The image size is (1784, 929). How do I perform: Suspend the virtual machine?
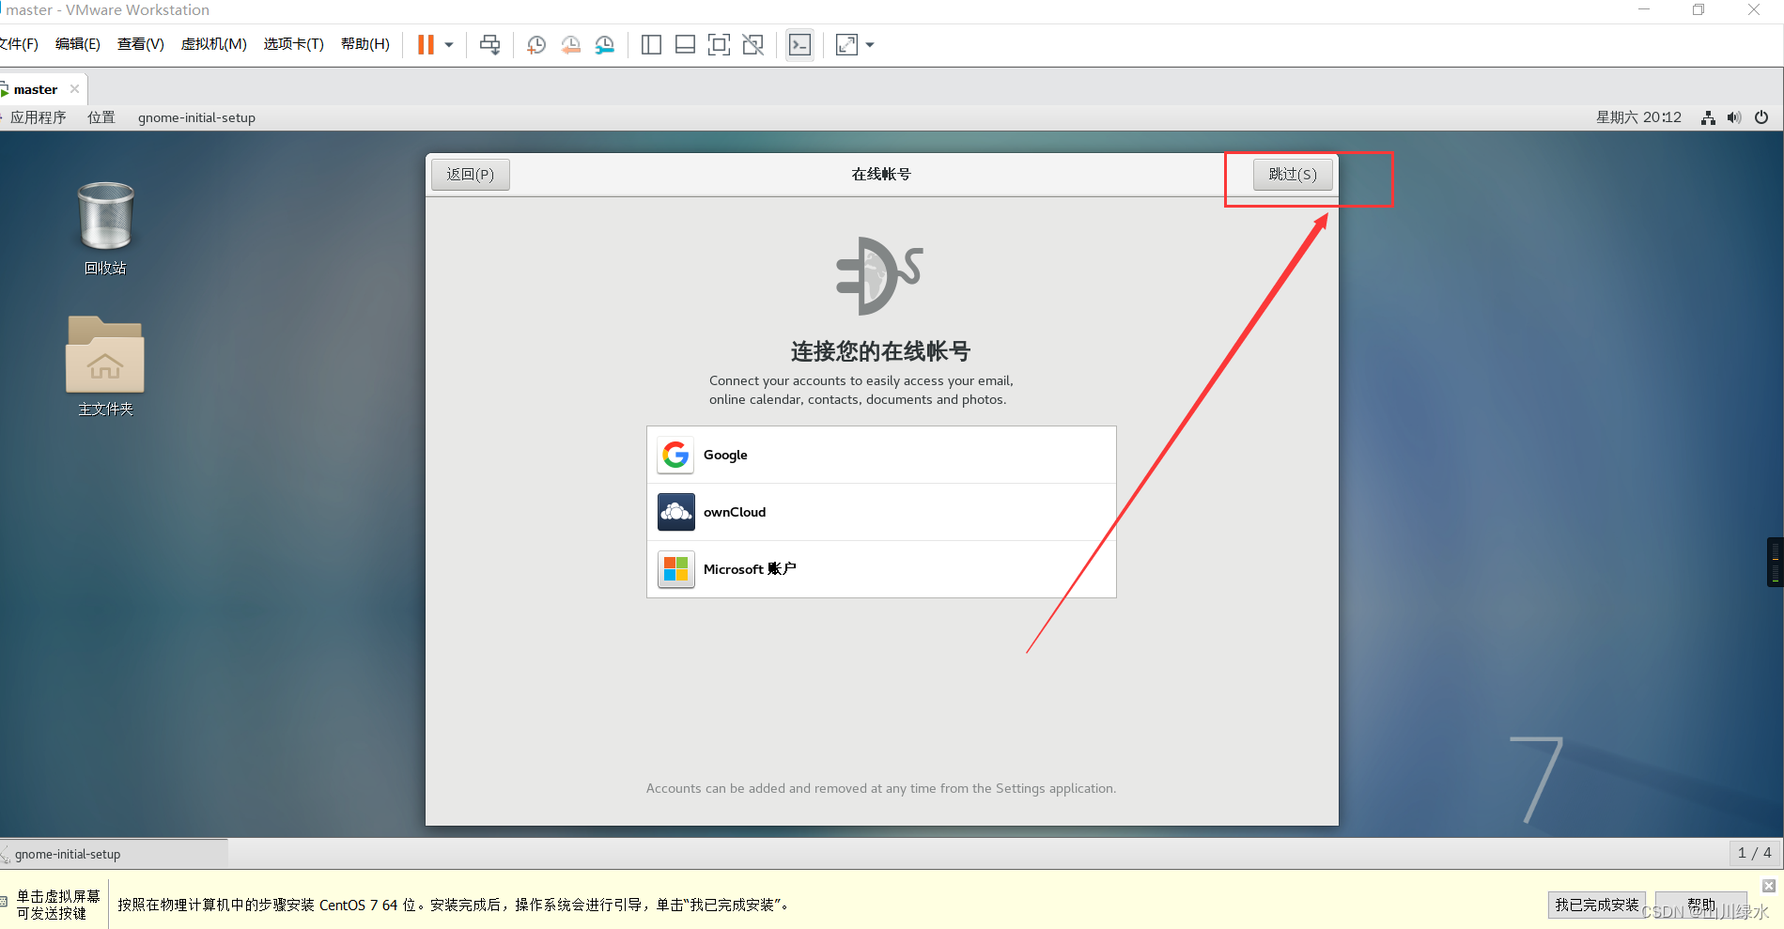point(427,44)
